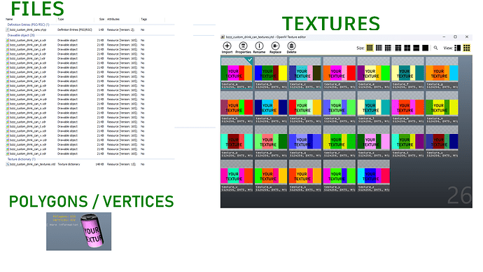Select the grid thumbnails view icon
Screen dimensions: 483x272
(467, 48)
